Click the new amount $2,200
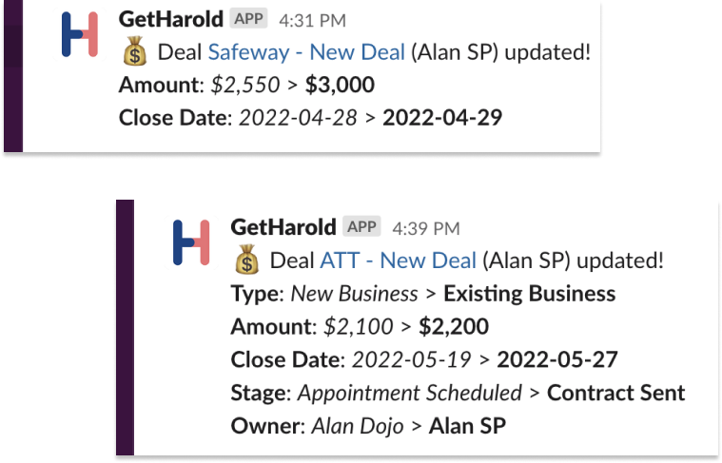 click(452, 327)
